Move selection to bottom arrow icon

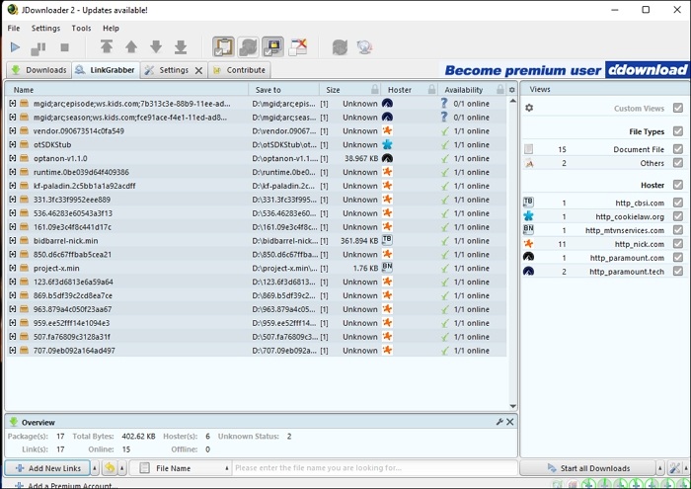181,46
